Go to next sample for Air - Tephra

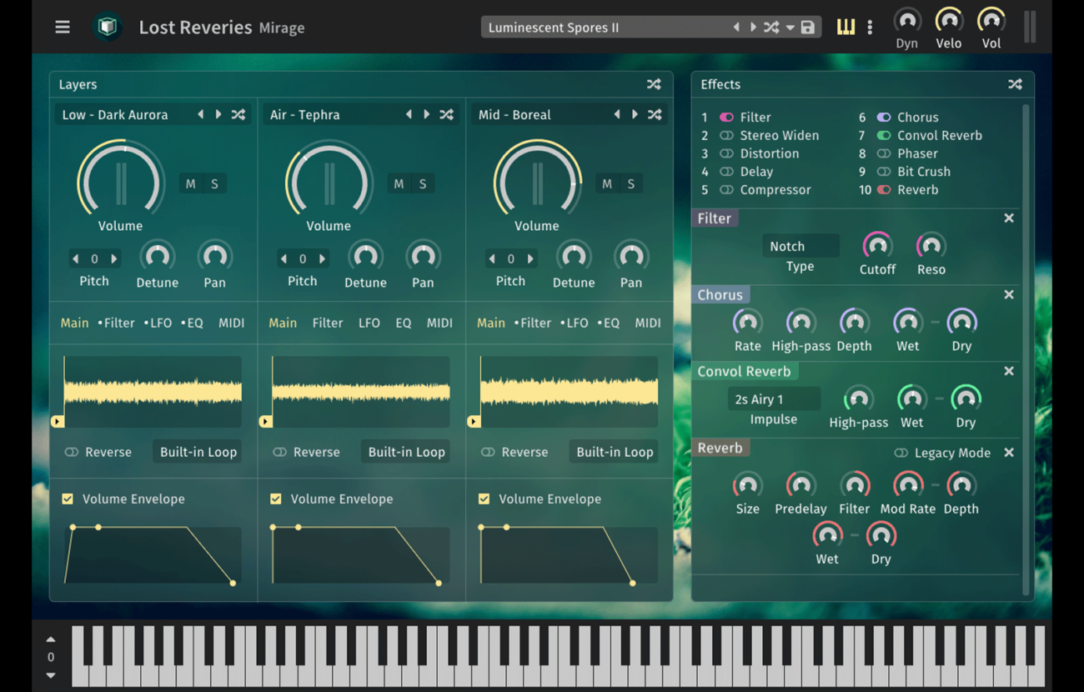tap(427, 115)
